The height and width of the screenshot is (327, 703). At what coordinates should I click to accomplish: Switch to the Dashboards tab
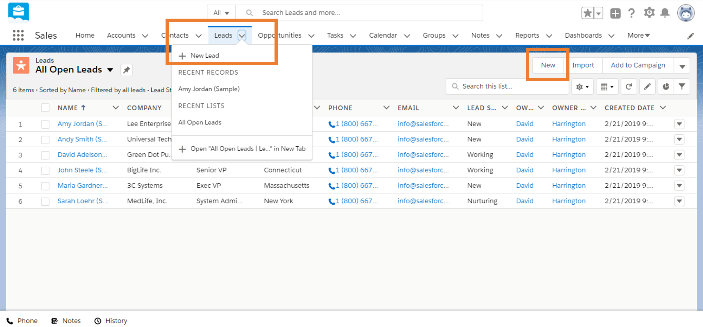583,36
